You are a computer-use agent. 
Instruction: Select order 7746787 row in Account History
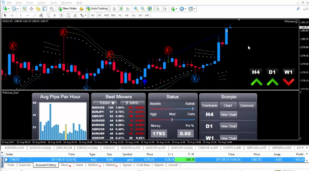[x=155, y=160]
